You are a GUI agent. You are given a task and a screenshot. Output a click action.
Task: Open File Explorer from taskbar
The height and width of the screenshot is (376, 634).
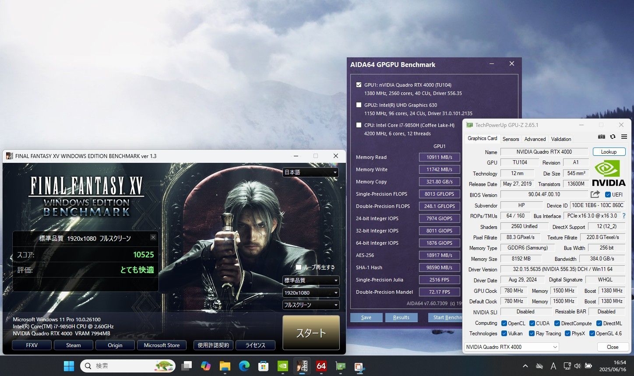[225, 366]
